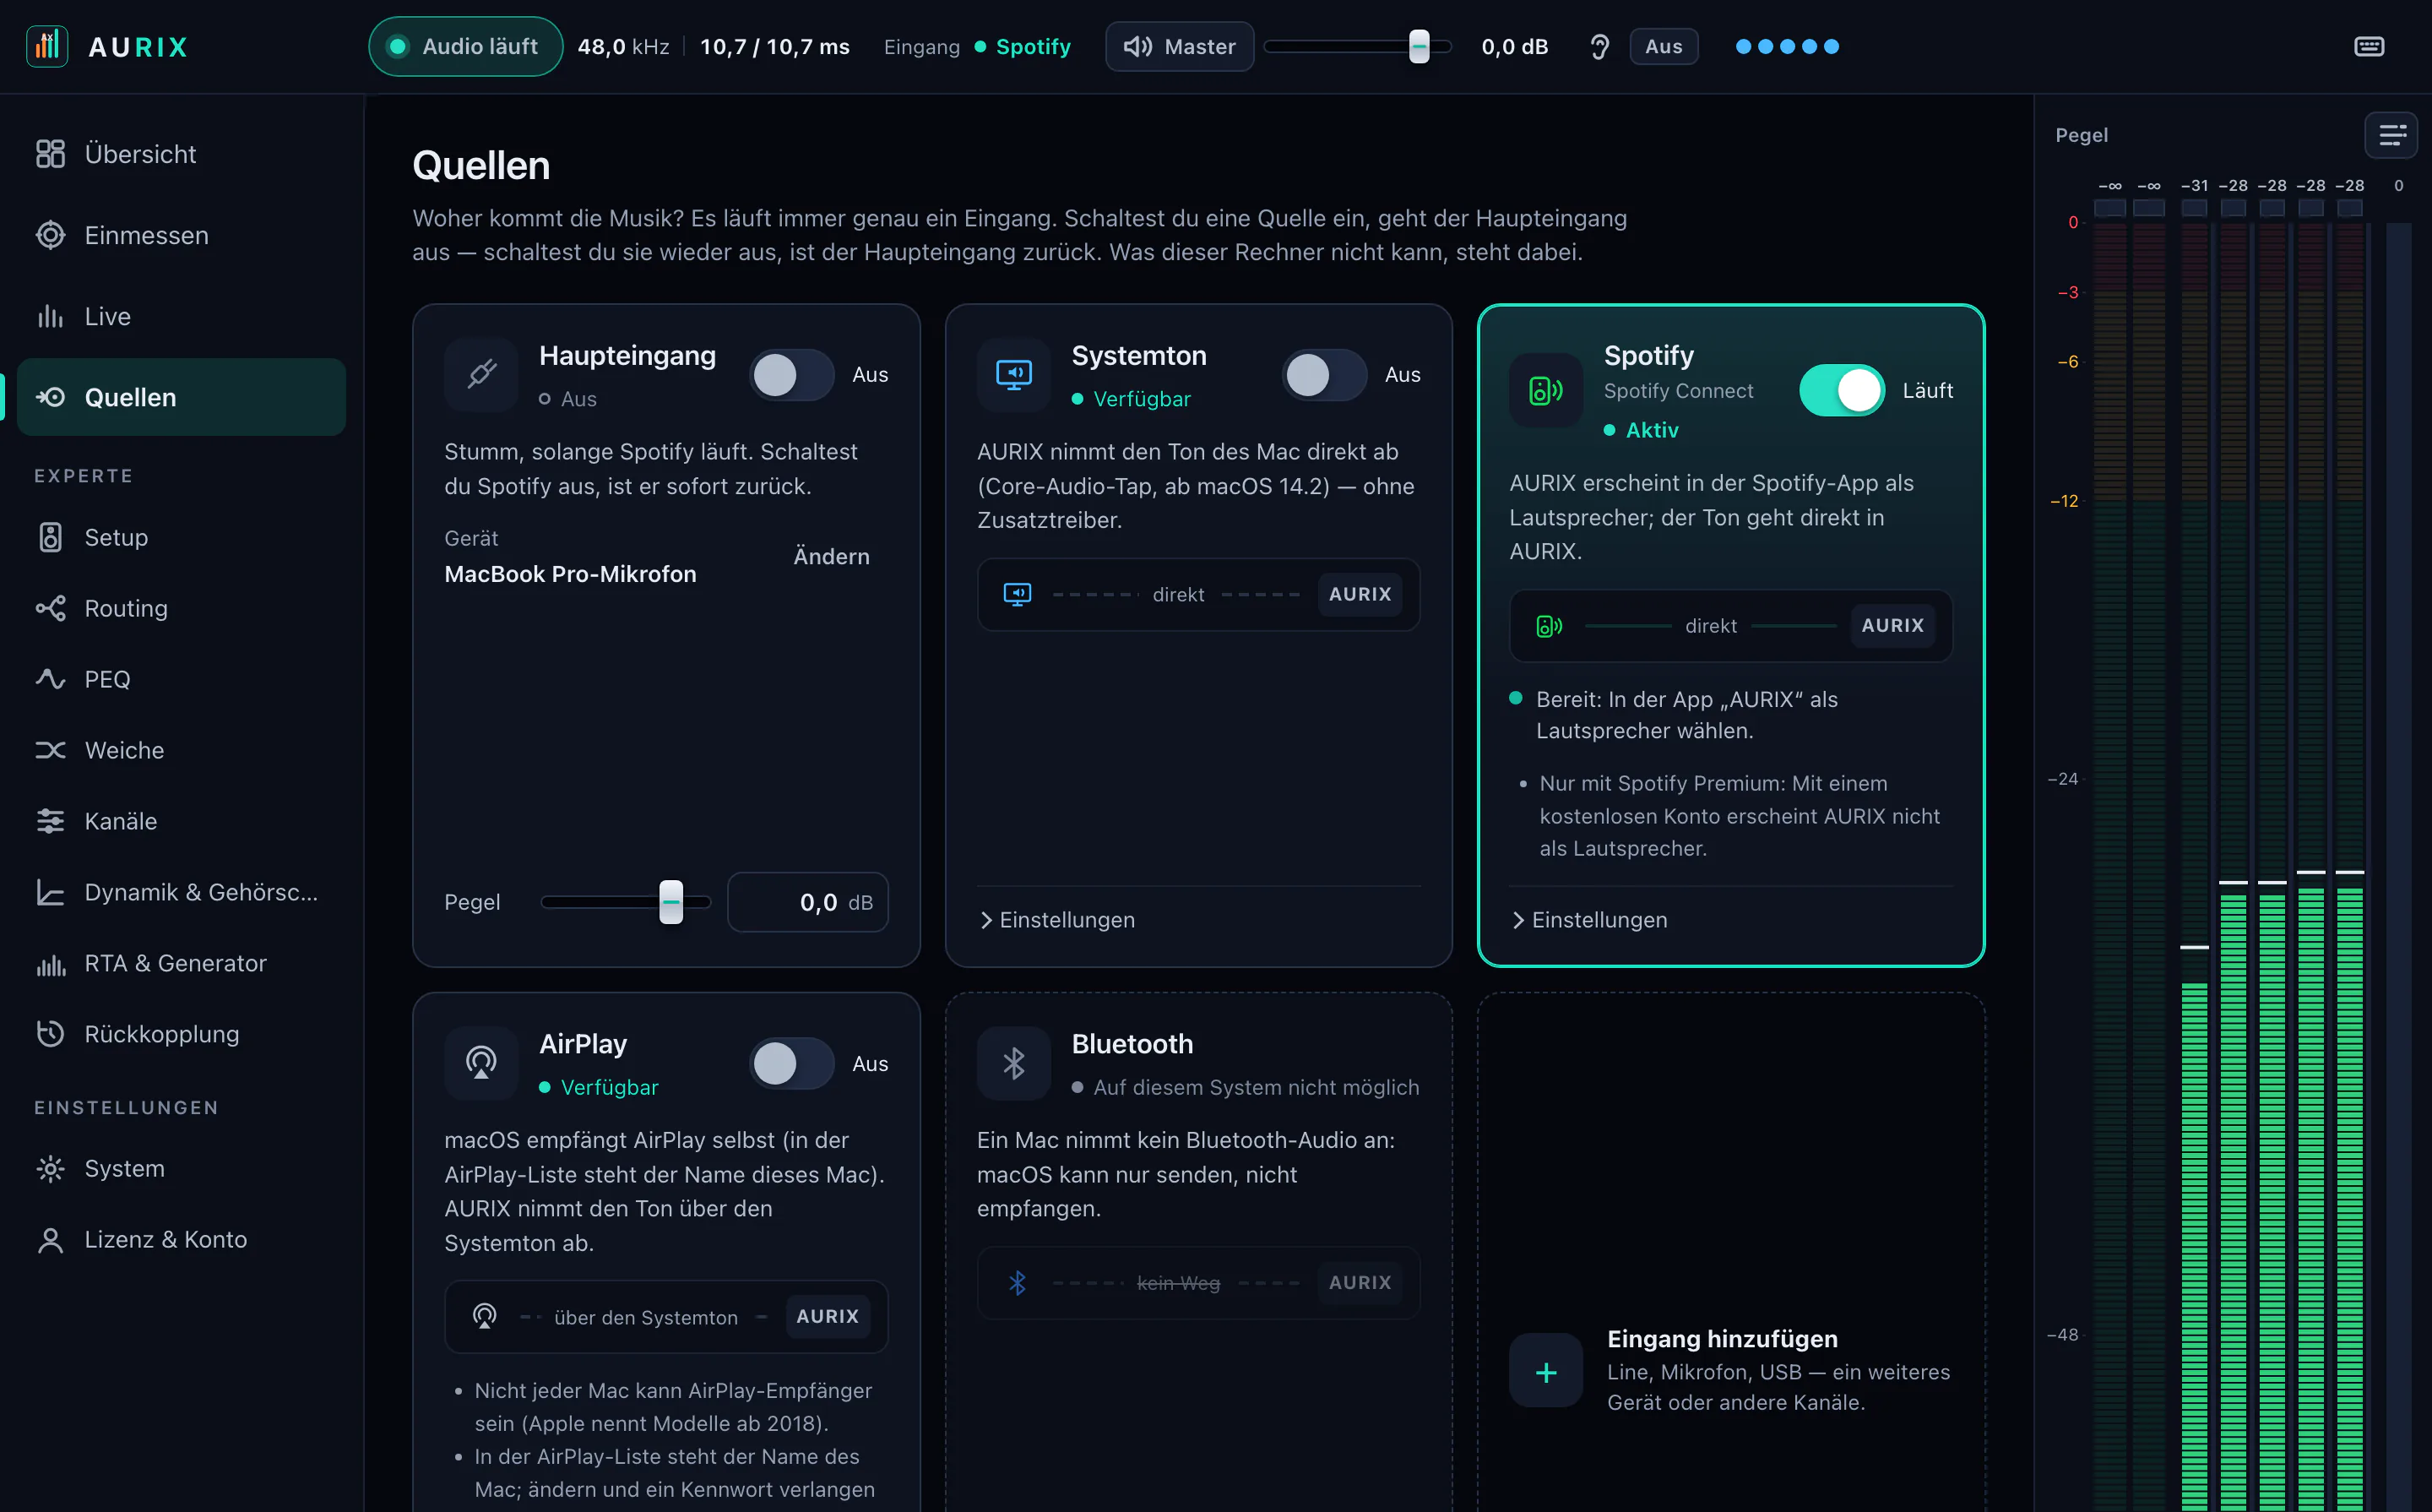Toggle the Haupteingang switch on
The width and height of the screenshot is (2432, 1512).
[x=792, y=375]
